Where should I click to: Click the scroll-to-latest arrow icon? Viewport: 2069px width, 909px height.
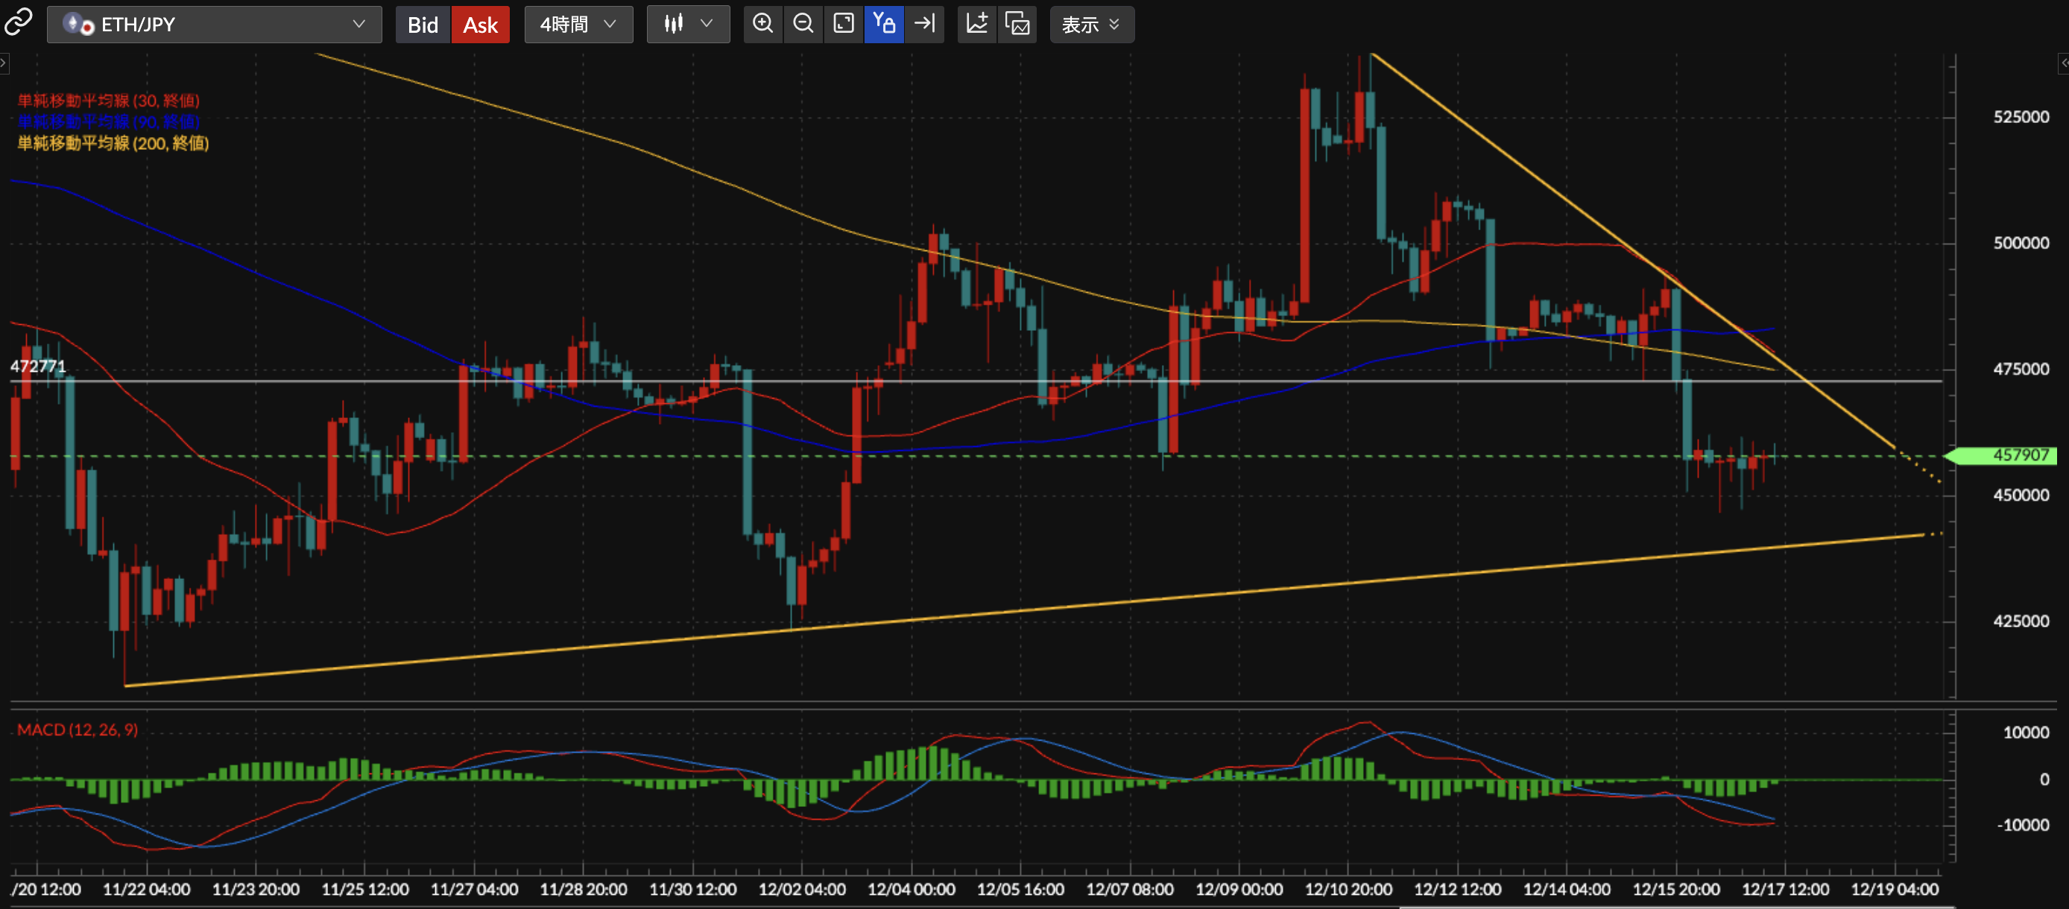[x=924, y=24]
